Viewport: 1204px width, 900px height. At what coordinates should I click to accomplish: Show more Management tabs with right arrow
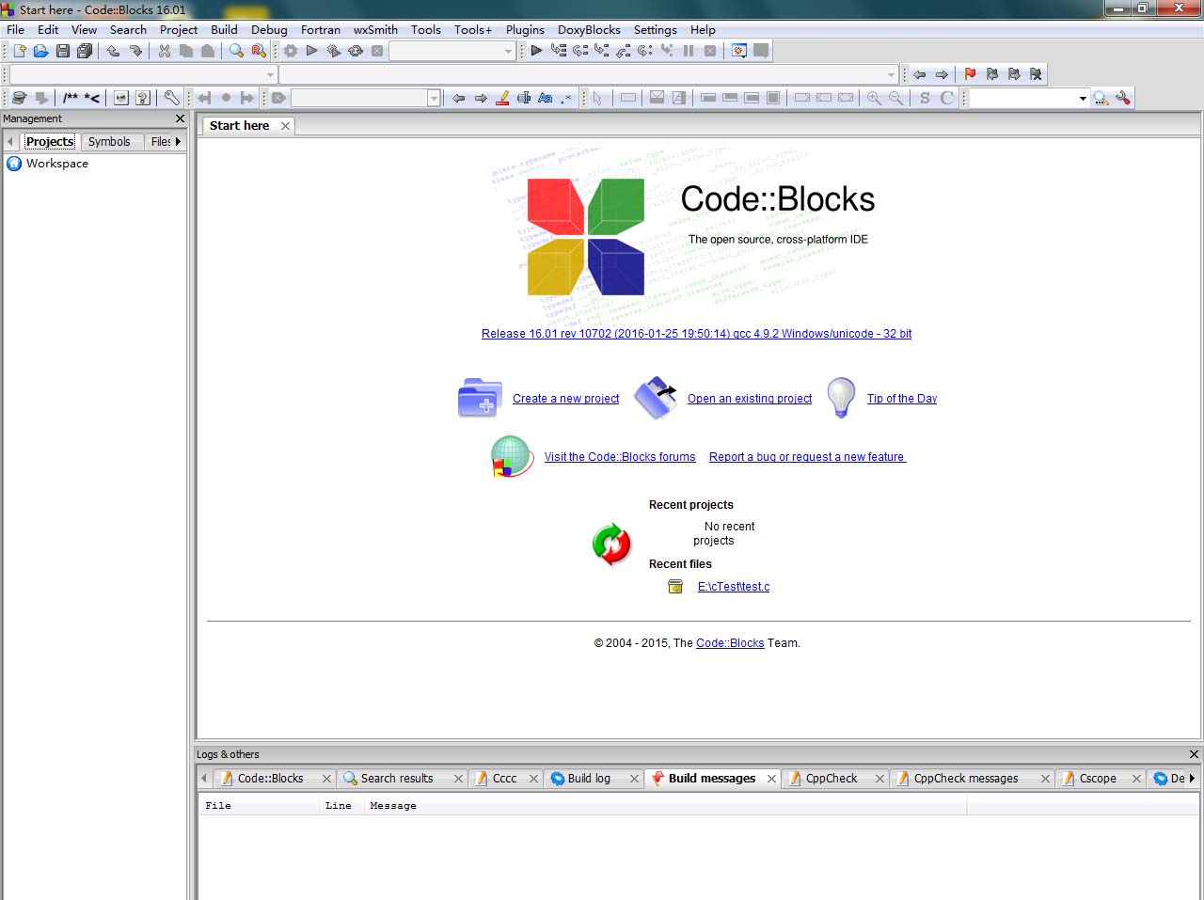click(x=178, y=142)
